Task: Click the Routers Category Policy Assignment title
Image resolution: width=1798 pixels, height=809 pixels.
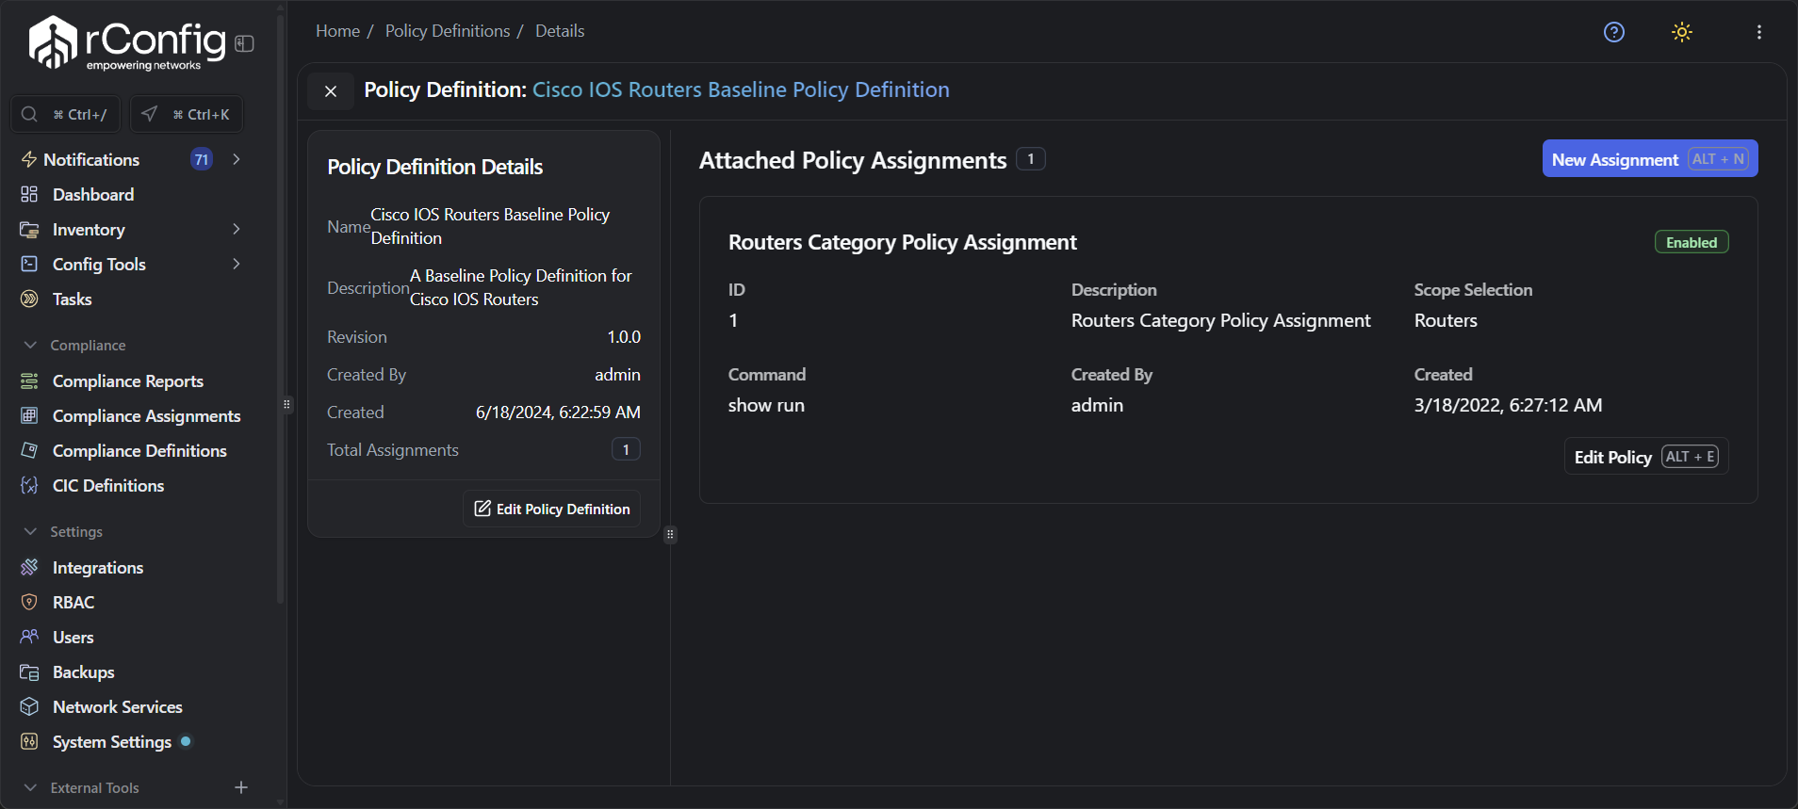Action: point(902,242)
